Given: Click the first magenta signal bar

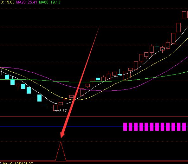Looking at the screenshot, I should click(125, 127).
